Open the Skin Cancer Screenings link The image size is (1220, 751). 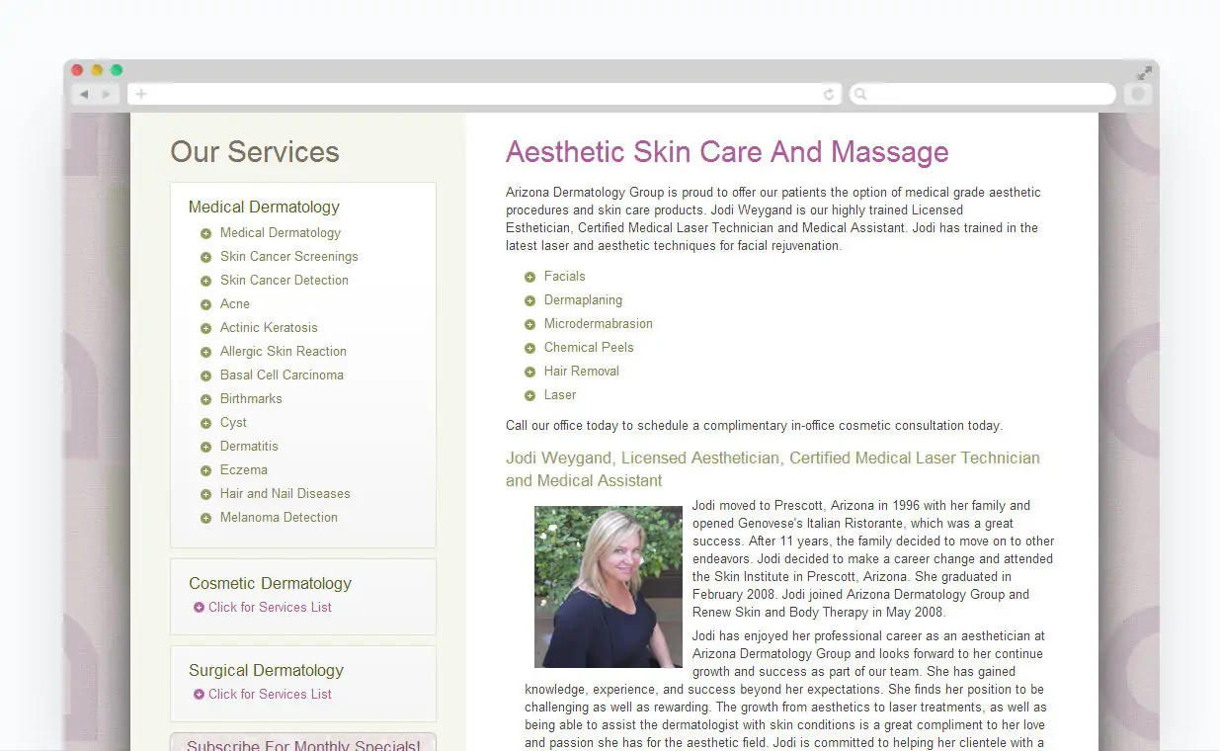point(289,257)
